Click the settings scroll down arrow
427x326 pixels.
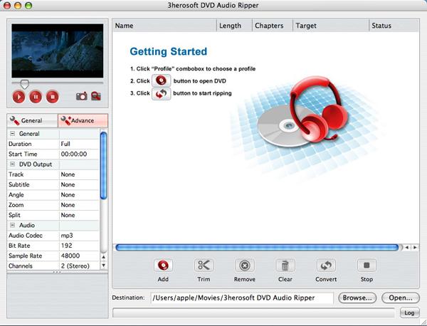click(103, 265)
